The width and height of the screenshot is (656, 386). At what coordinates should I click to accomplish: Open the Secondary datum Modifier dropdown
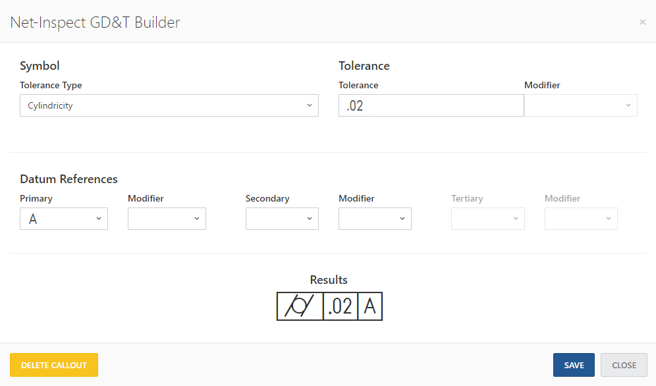375,219
